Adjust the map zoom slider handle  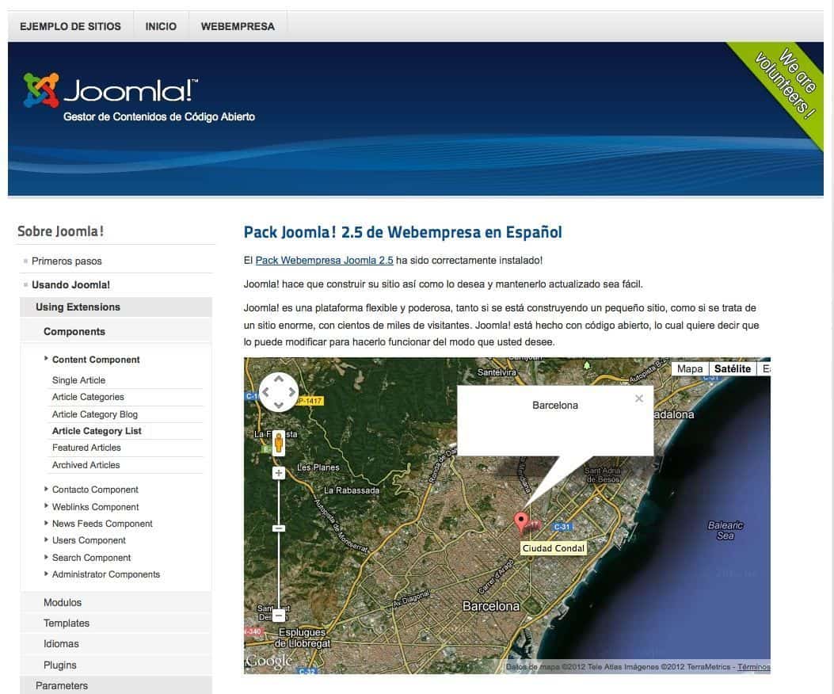279,528
